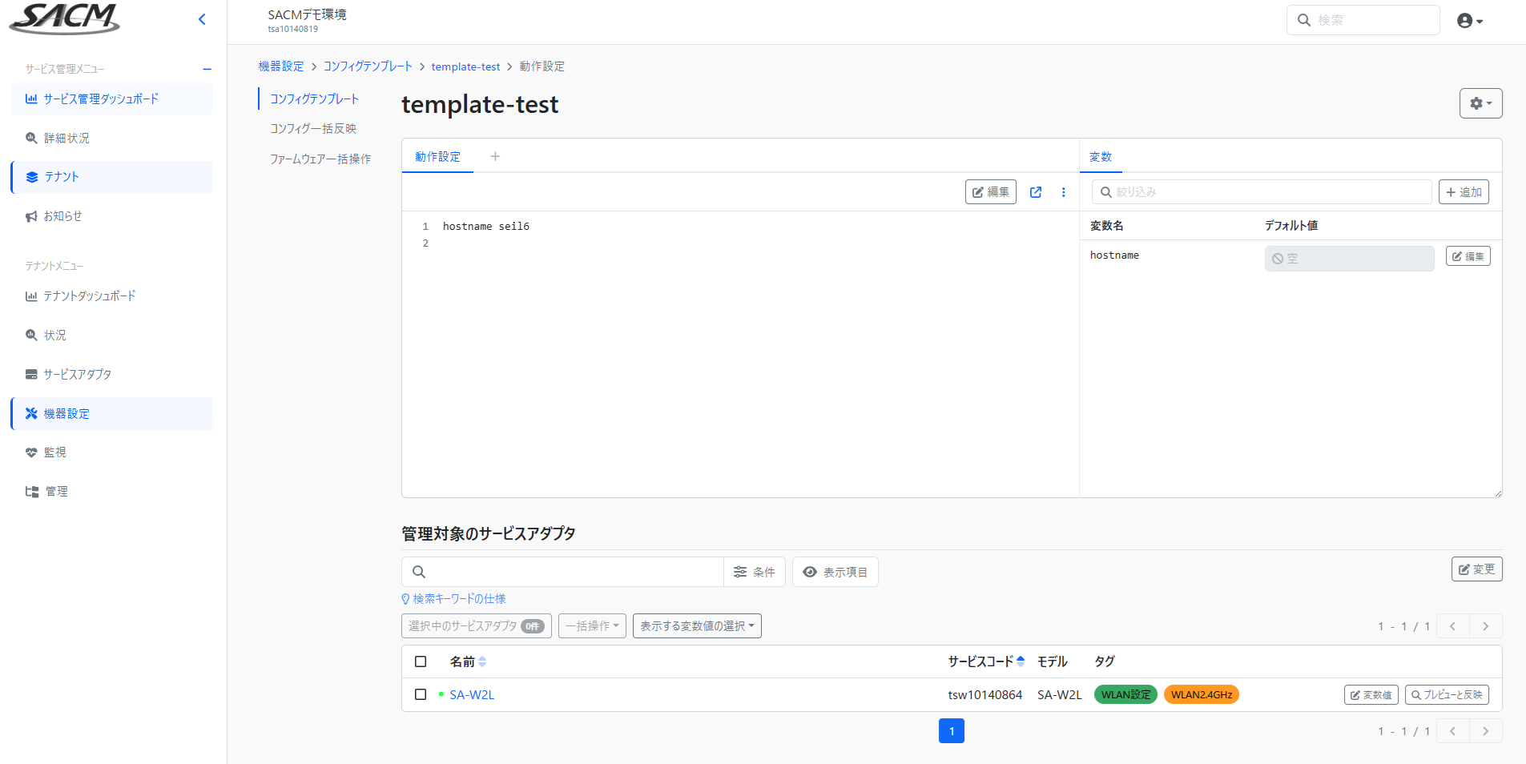Open the gear settings dropdown
This screenshot has width=1526, height=764.
pos(1480,103)
